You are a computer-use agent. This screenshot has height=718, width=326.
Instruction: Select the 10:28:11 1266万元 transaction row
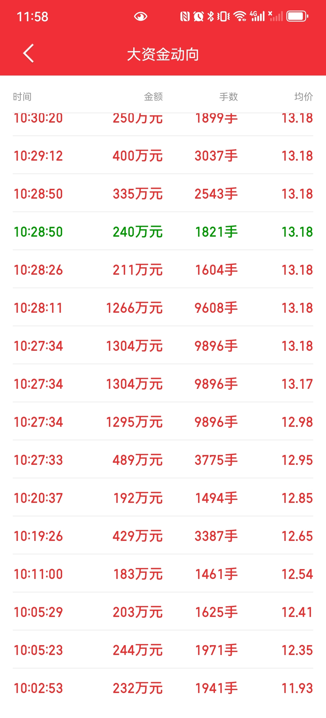[x=163, y=308]
